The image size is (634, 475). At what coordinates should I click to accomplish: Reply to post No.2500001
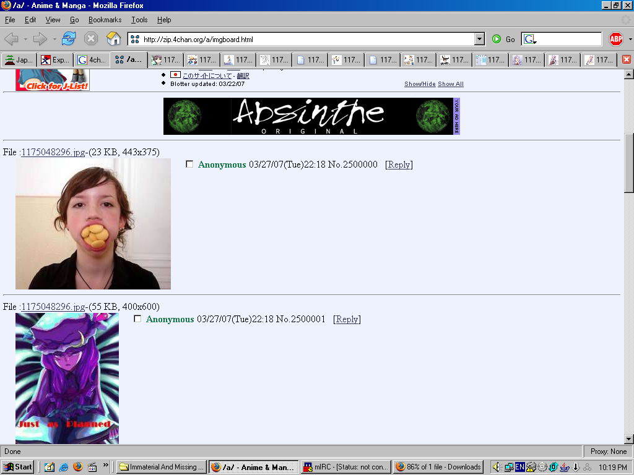[347, 319]
